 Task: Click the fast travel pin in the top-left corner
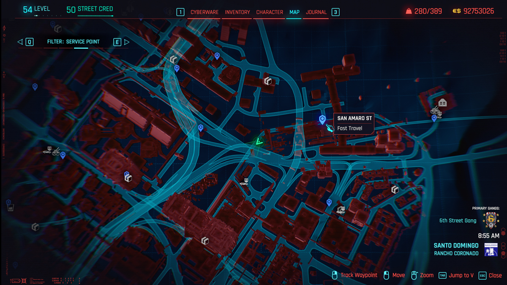(x=35, y=87)
